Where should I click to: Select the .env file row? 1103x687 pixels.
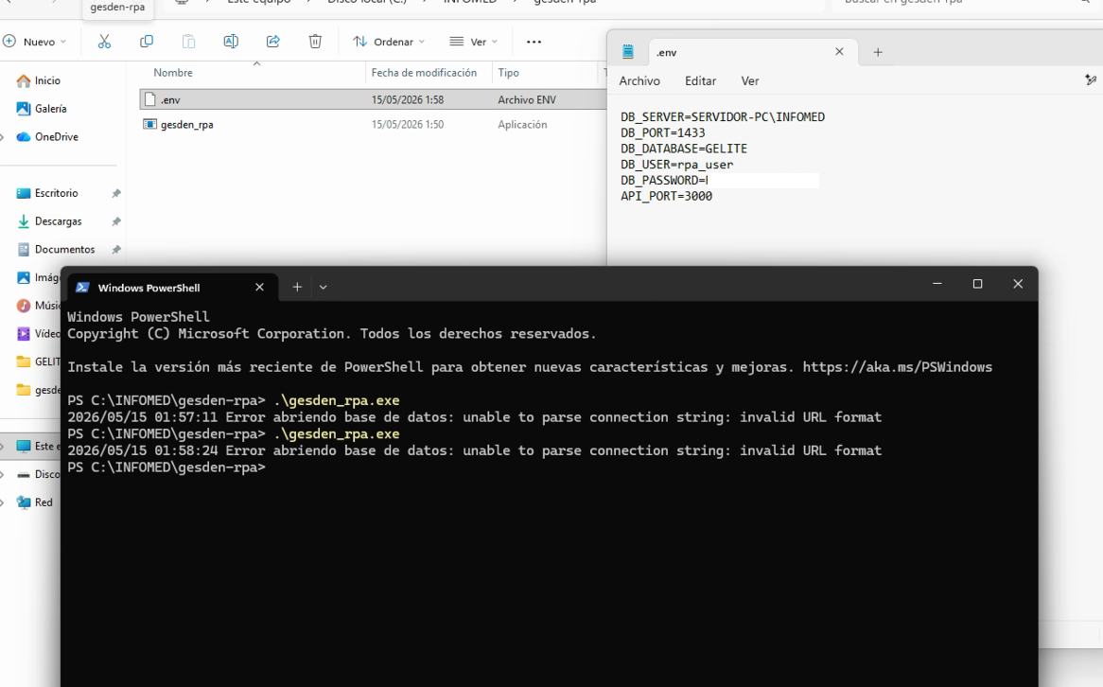point(373,99)
